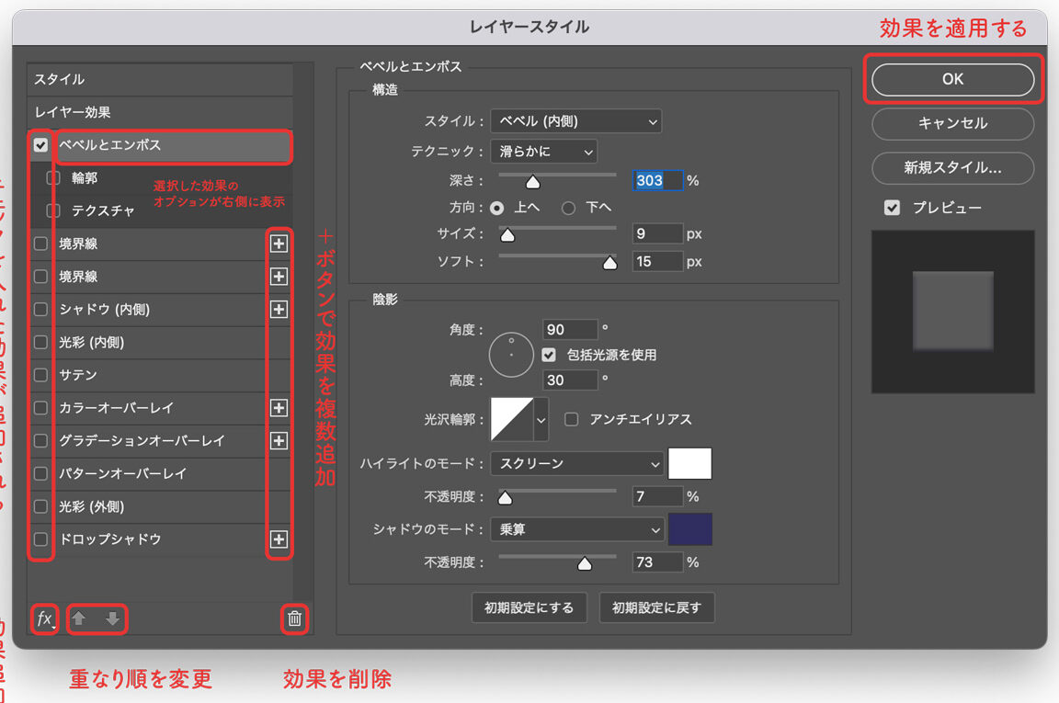The image size is (1059, 703).
Task: Open the シャドウのモード dropdown showing 乗算
Action: click(x=577, y=529)
